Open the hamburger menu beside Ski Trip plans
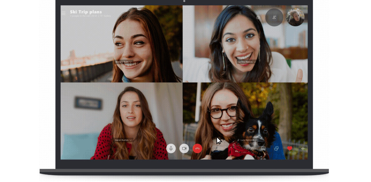This screenshot has width=371, height=182. coord(63,13)
